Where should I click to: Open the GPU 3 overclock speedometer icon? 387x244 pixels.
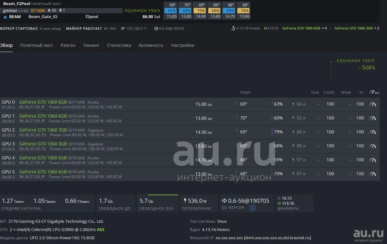(x=373, y=146)
